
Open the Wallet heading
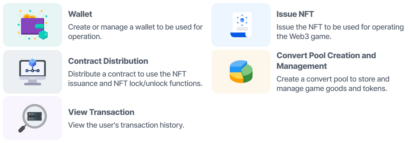[x=80, y=14]
